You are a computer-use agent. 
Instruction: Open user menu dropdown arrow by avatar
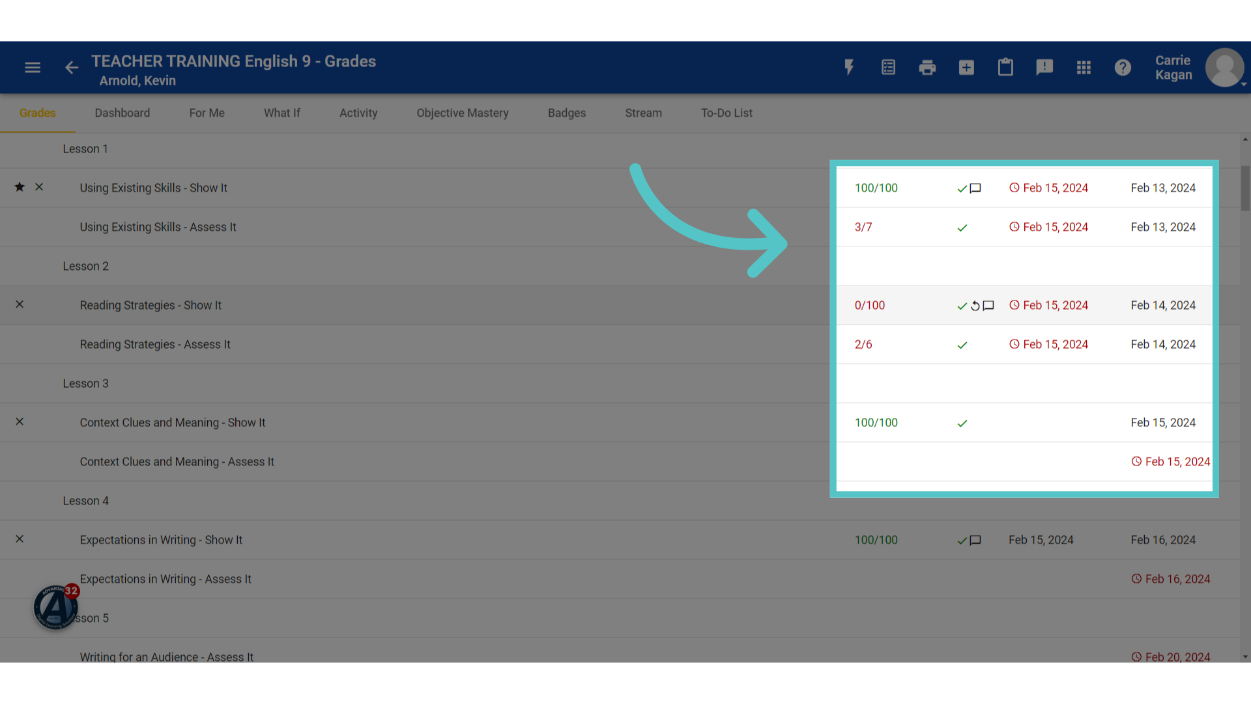[1244, 84]
